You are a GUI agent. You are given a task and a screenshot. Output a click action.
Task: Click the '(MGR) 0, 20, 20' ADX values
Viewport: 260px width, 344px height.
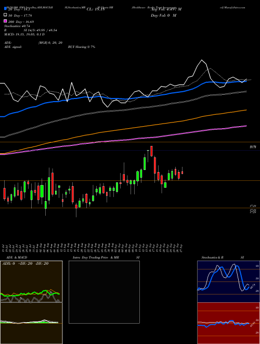pyautogui.click(x=50, y=43)
